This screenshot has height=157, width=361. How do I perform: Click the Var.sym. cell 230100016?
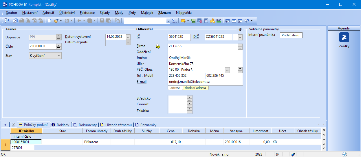pos(236,142)
